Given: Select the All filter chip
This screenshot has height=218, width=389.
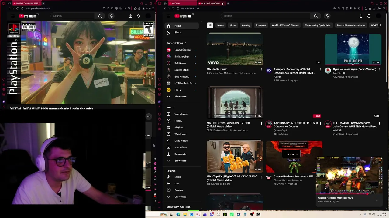Looking at the screenshot, I should click(210, 25).
